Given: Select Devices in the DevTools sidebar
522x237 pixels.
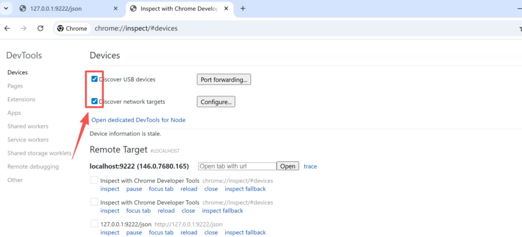Looking at the screenshot, I should tap(18, 72).
